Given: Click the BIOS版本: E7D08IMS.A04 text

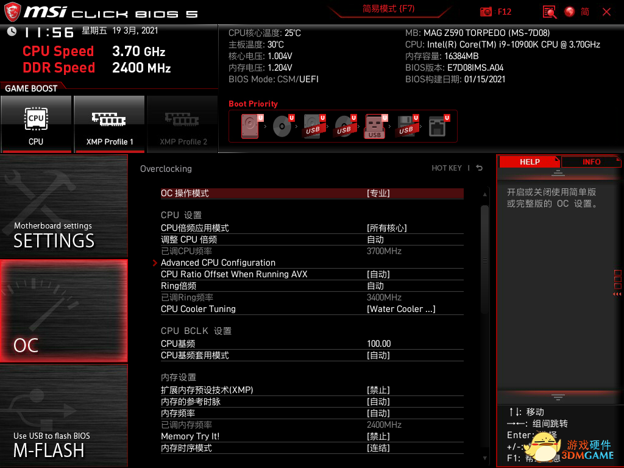Looking at the screenshot, I should tap(455, 68).
